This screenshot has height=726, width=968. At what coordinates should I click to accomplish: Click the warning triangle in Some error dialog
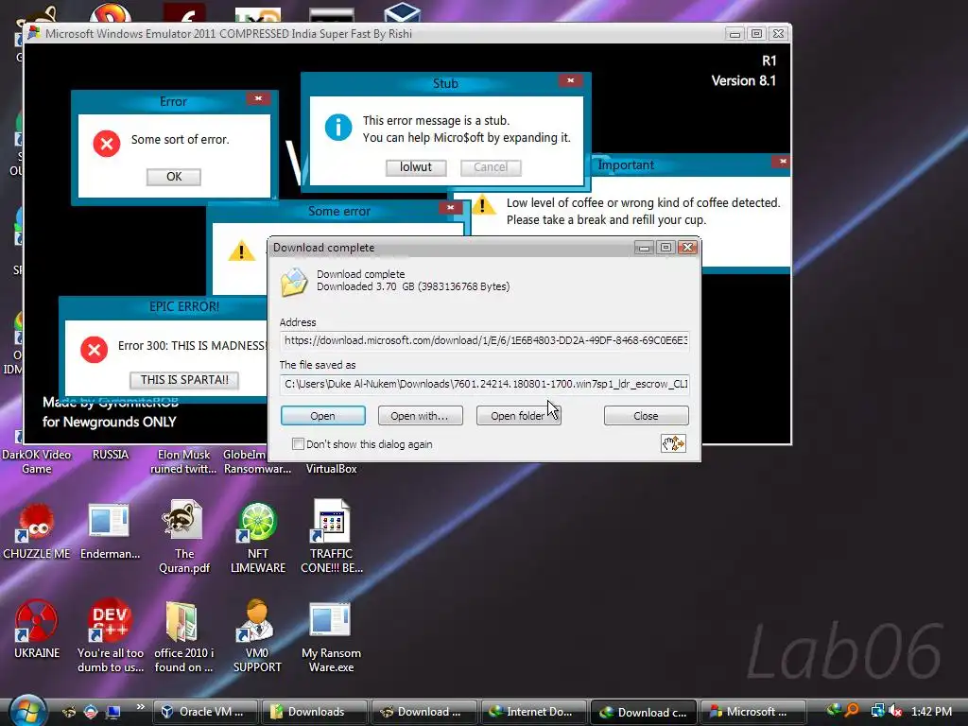(241, 251)
